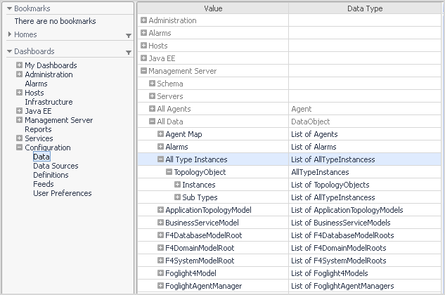Collapse the Bookmarks panel triangle
445x295 pixels.
click(x=9, y=8)
